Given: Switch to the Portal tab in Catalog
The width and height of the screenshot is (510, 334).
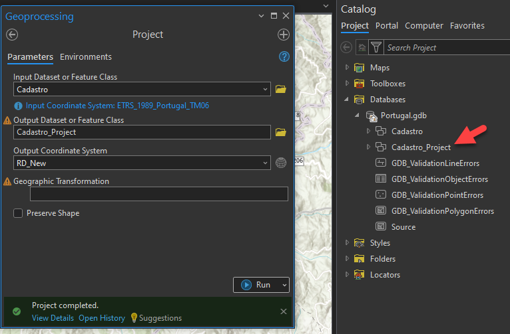Looking at the screenshot, I should pyautogui.click(x=387, y=26).
